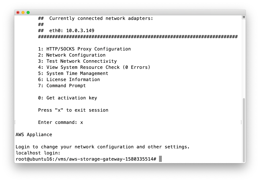
Task: Click the Press x to exit session line
Action: (73, 110)
